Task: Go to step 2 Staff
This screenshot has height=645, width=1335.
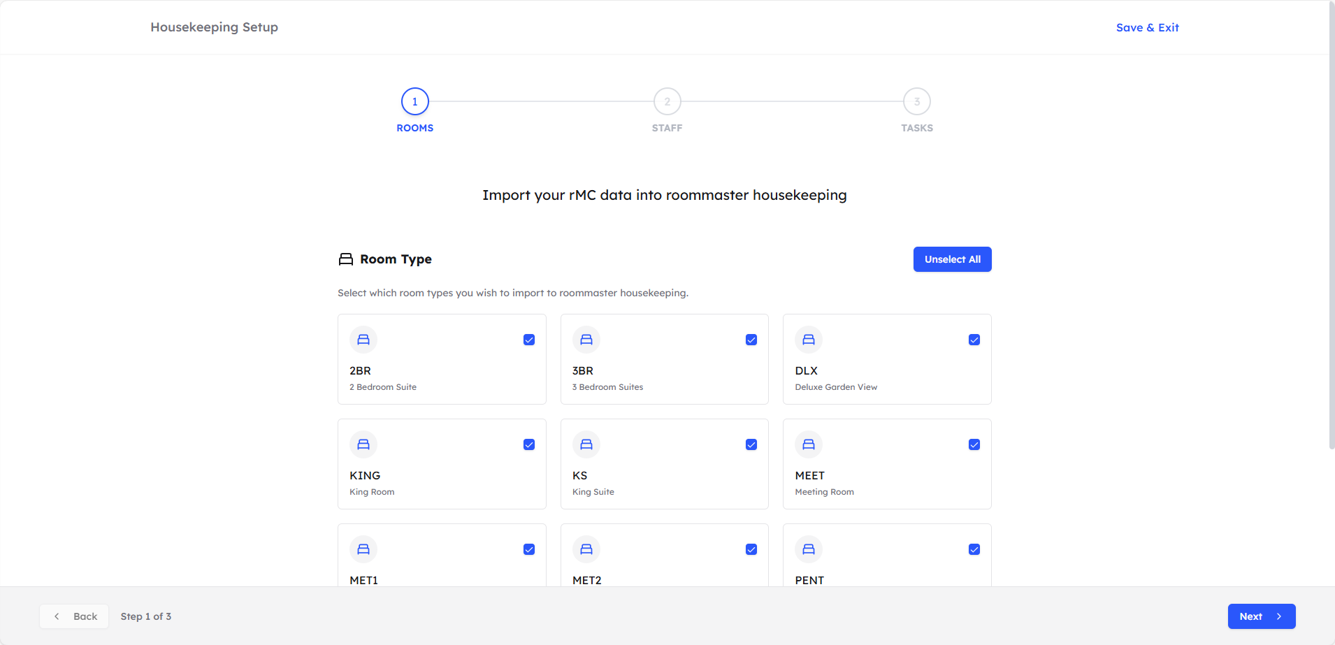Action: coord(667,102)
